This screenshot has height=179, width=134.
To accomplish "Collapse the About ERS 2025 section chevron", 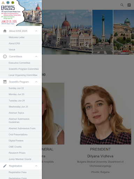I will pos(36,31).
